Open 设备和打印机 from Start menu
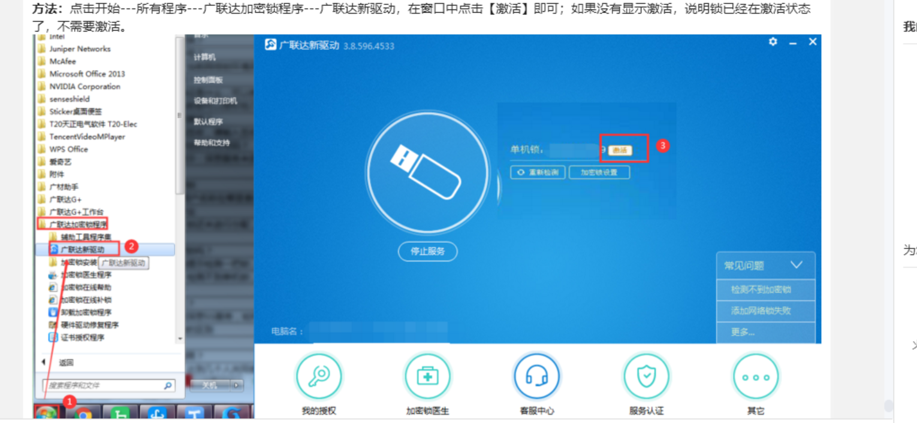 (x=215, y=101)
